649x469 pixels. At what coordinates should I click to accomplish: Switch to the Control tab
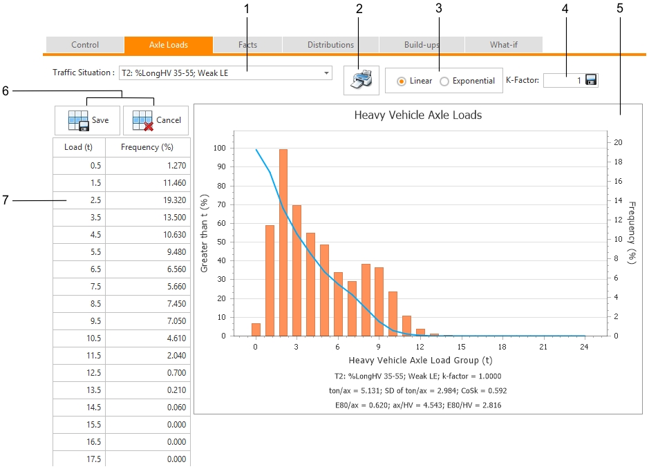tap(85, 45)
